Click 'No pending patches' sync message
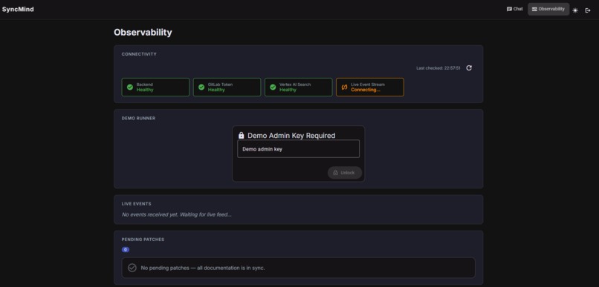Viewport: 599px width, 287px height. click(x=203, y=268)
